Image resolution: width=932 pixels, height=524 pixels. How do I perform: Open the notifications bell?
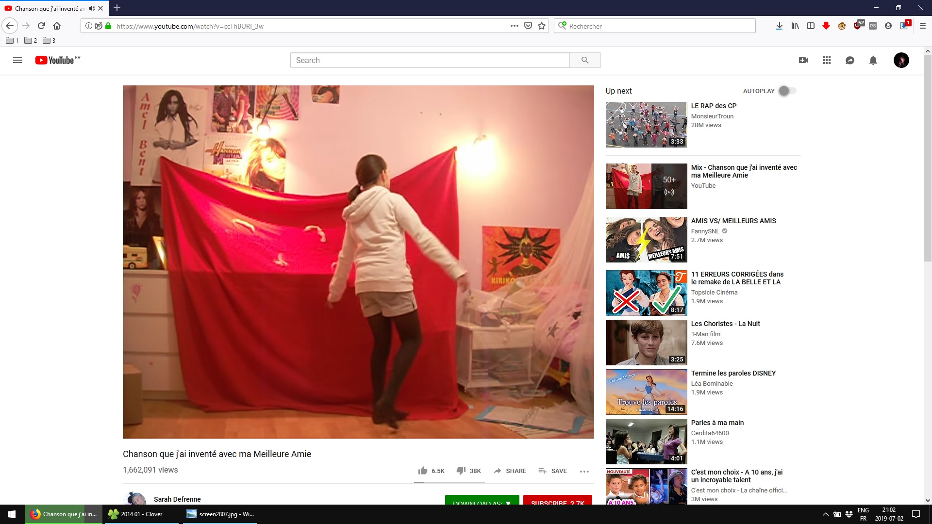pos(873,60)
